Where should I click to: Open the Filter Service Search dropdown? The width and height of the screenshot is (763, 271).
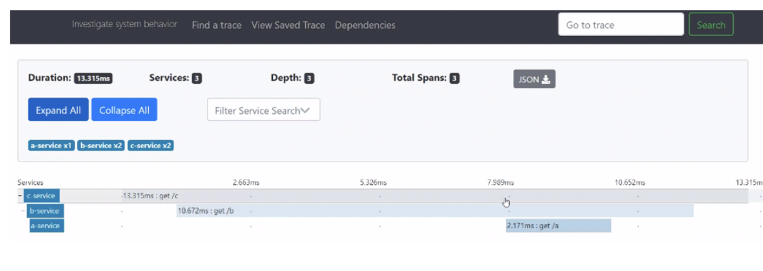263,110
